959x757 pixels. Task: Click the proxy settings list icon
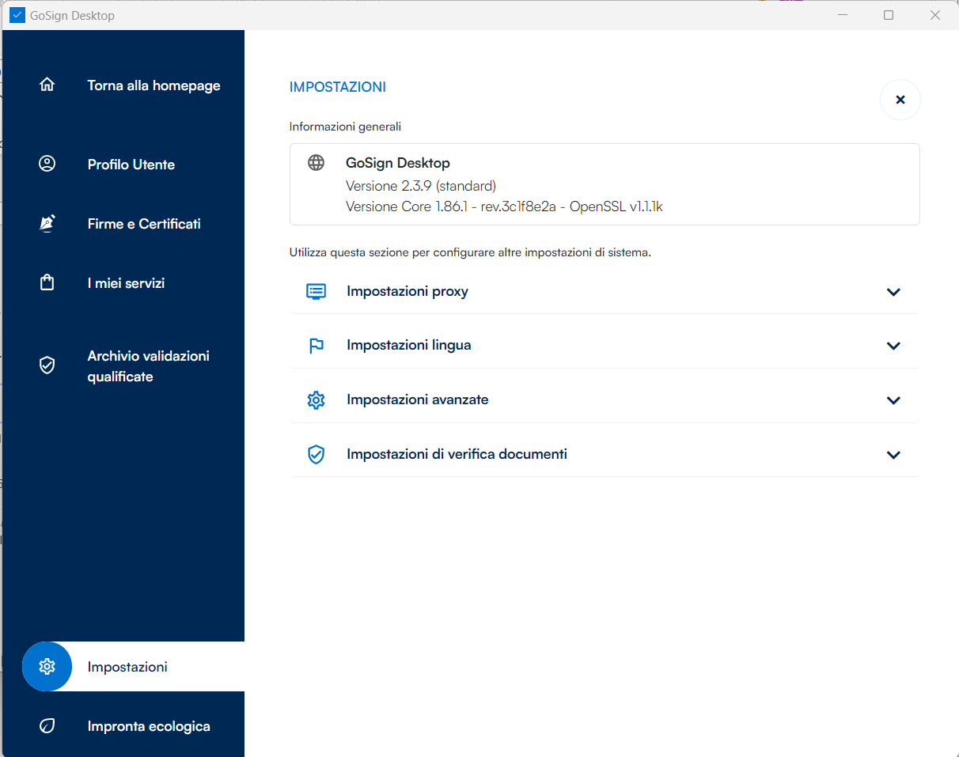pos(316,291)
